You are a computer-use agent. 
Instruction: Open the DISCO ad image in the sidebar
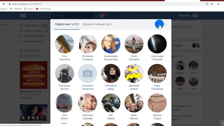34,112
